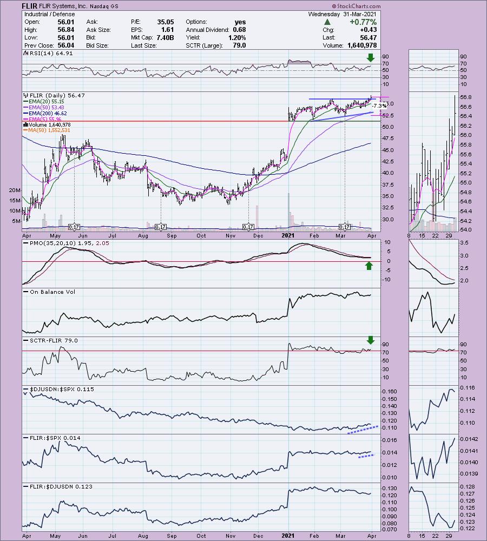Viewport: 487px width, 541px height.
Task: Click the 0.17 dividend marker near Dec
Action: point(248,227)
